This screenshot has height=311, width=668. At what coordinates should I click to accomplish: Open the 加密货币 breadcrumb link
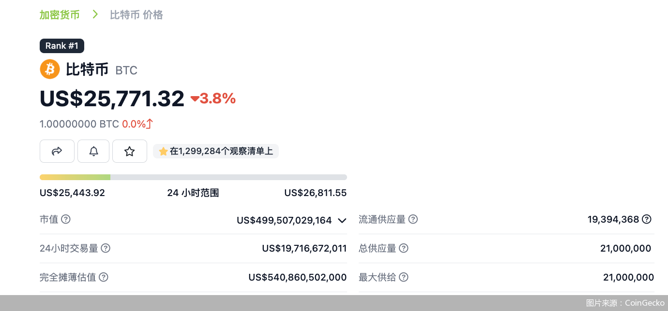tap(60, 14)
